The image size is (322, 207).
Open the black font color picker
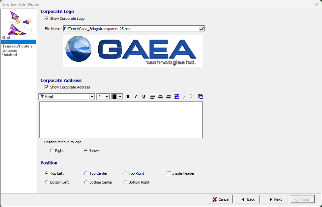(120, 97)
